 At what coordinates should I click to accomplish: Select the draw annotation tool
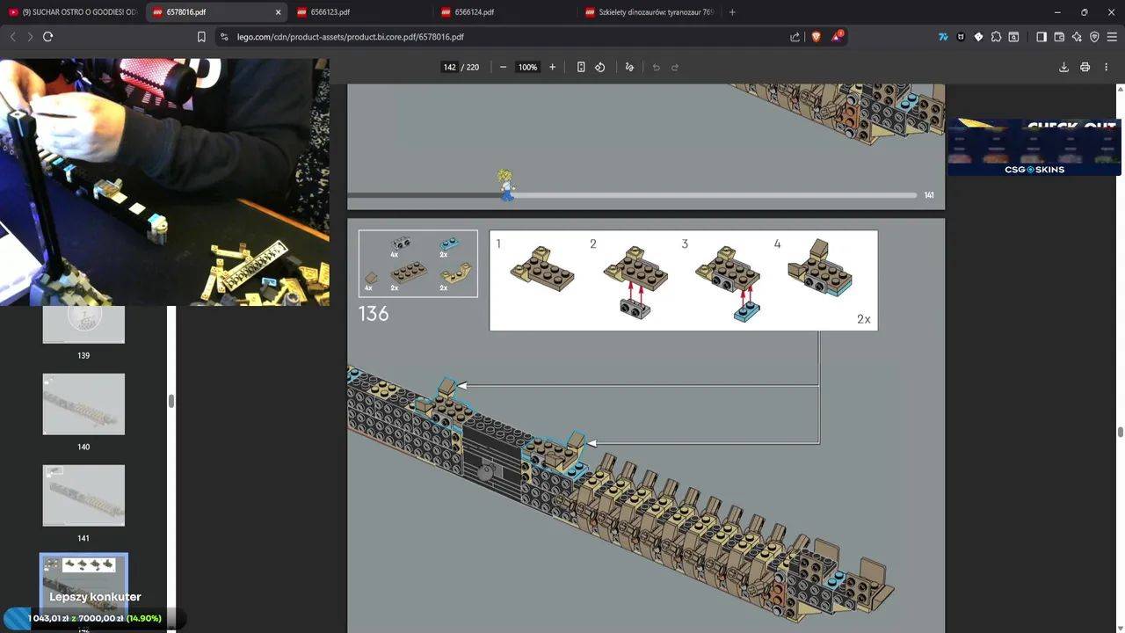point(629,67)
